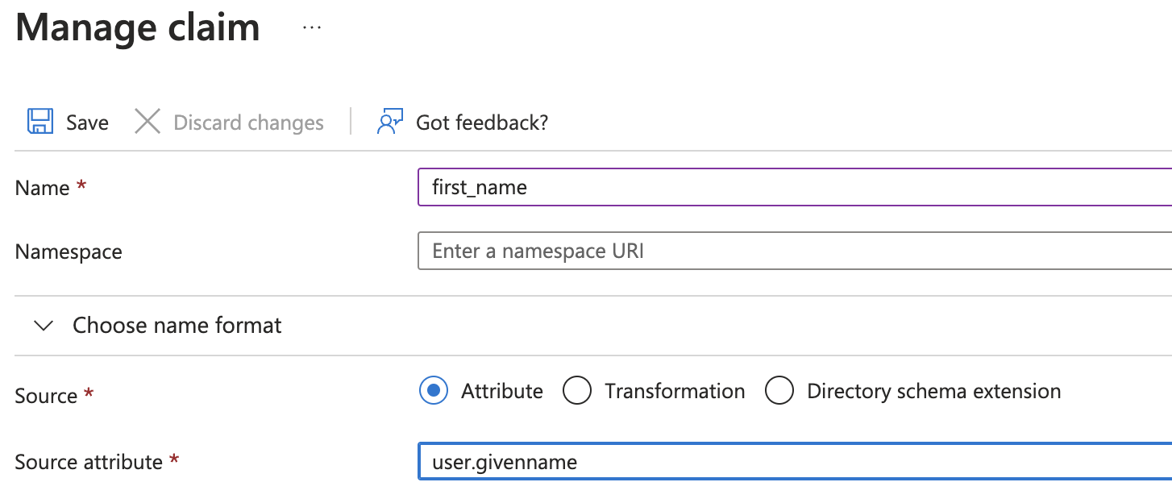Click the Namespace URI input field

pyautogui.click(x=795, y=251)
